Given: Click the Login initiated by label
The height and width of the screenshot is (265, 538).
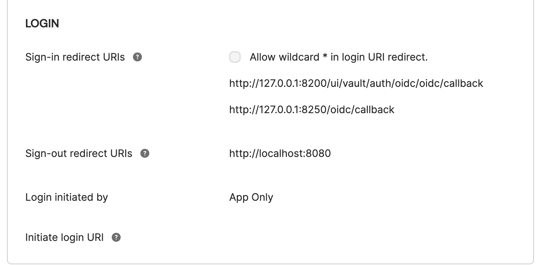Looking at the screenshot, I should pyautogui.click(x=67, y=197).
